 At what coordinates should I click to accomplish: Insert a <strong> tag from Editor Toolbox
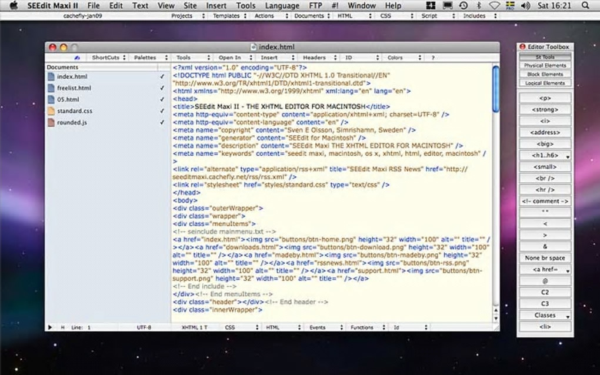click(x=545, y=109)
